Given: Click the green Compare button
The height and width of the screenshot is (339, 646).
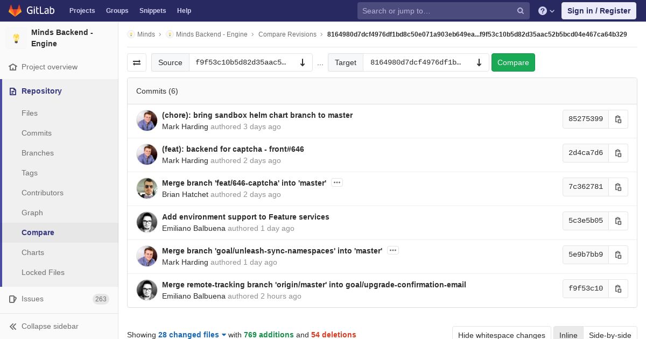Looking at the screenshot, I should (x=513, y=62).
